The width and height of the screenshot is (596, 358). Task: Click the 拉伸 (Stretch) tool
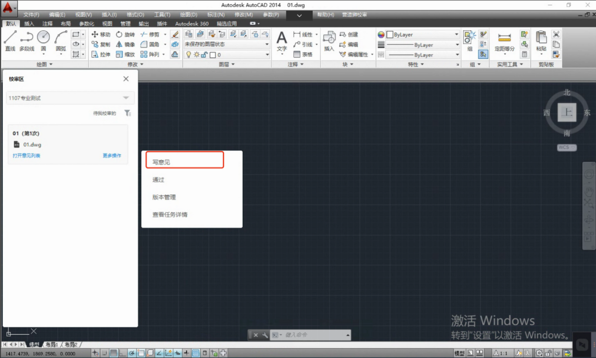(101, 54)
